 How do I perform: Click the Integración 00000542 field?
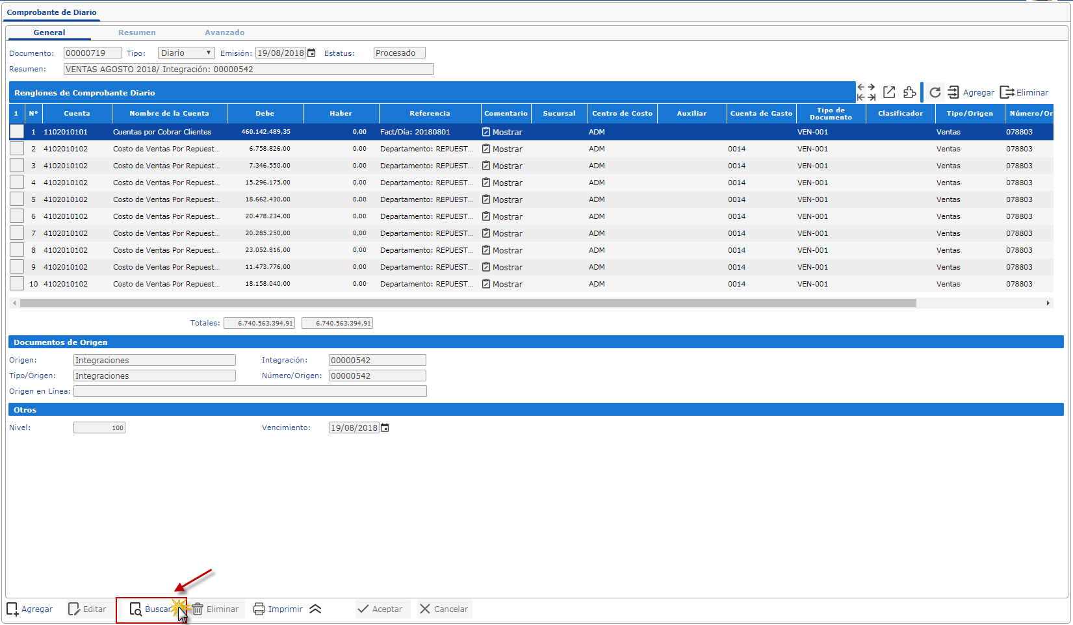tap(378, 360)
